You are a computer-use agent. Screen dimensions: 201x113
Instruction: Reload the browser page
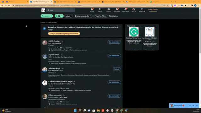click(x=9, y=5)
